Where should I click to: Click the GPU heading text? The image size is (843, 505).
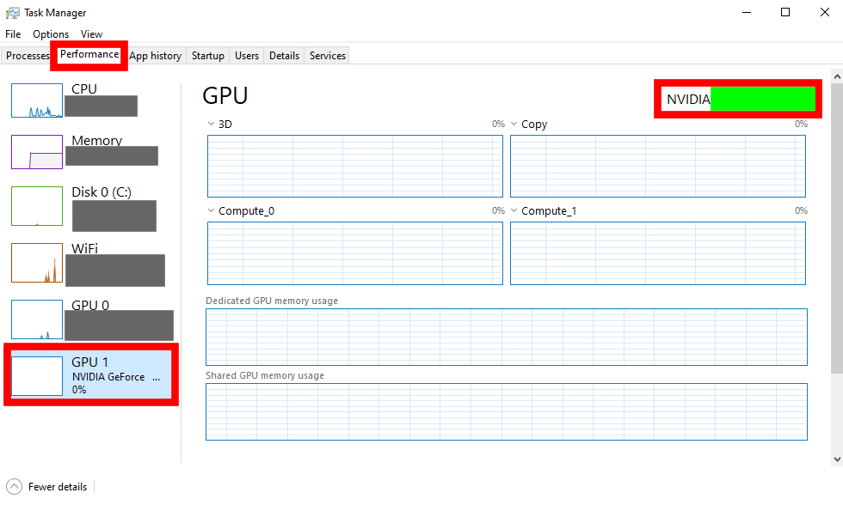[225, 95]
